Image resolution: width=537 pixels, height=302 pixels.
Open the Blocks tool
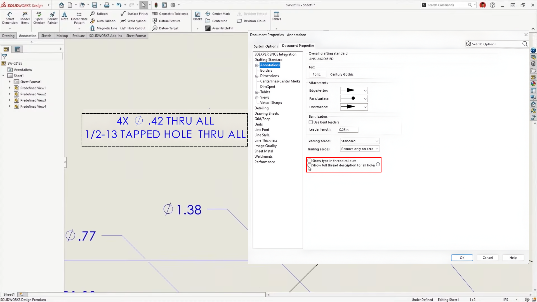(197, 16)
